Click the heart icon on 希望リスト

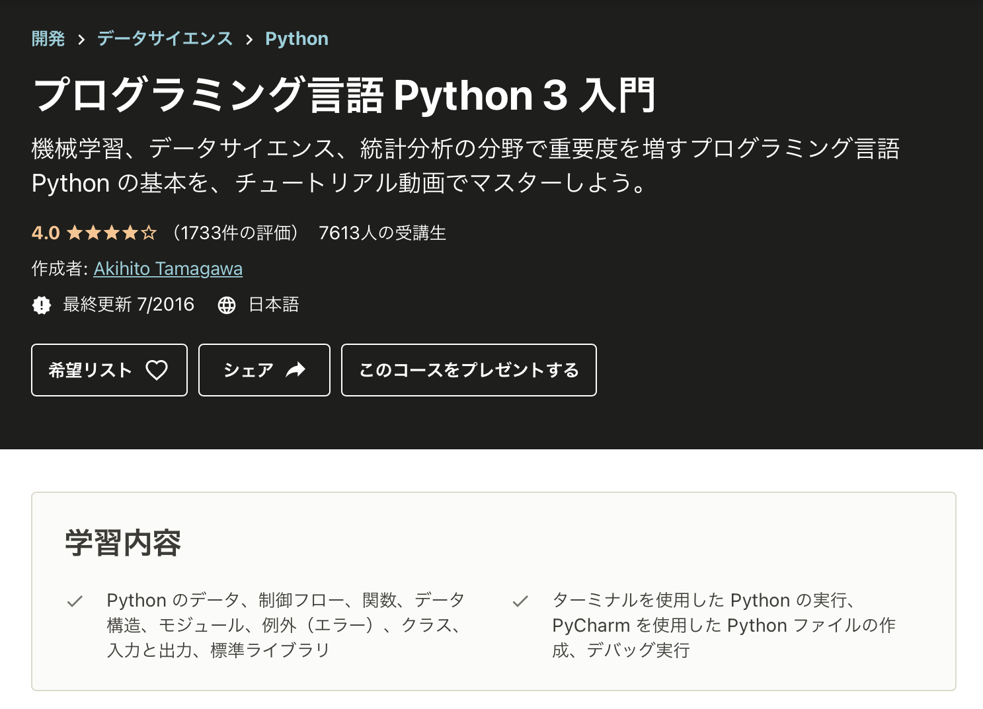click(157, 370)
